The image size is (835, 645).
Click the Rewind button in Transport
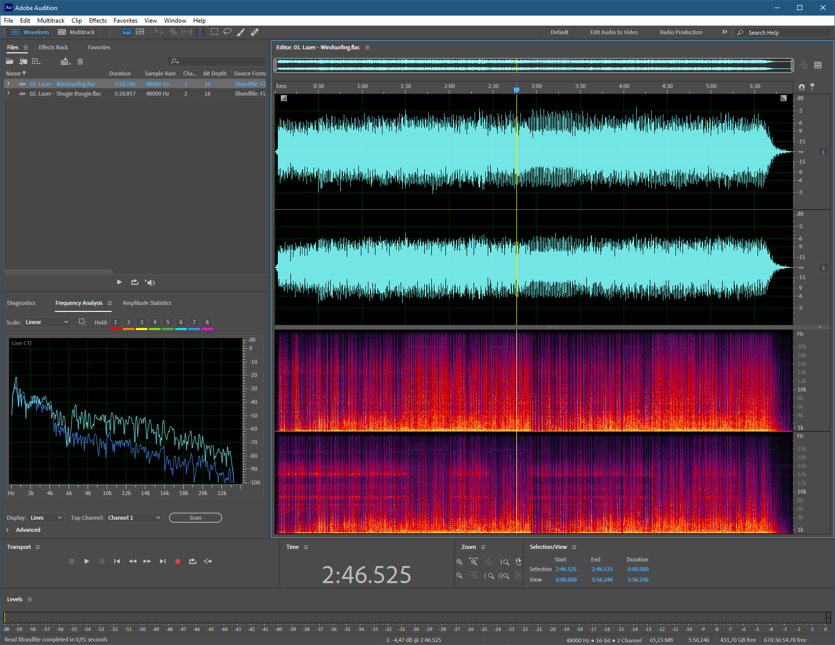pos(132,561)
